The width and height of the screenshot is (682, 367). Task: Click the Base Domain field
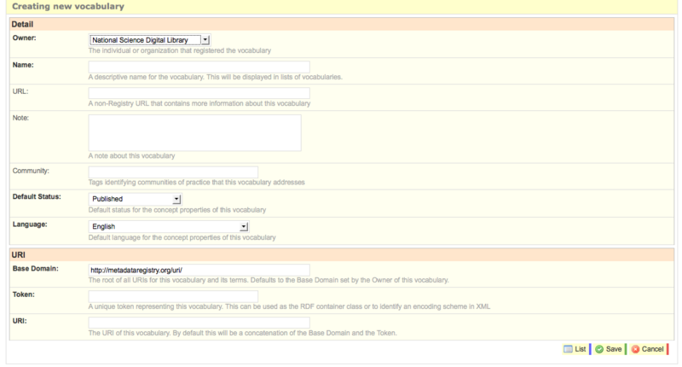pyautogui.click(x=199, y=270)
